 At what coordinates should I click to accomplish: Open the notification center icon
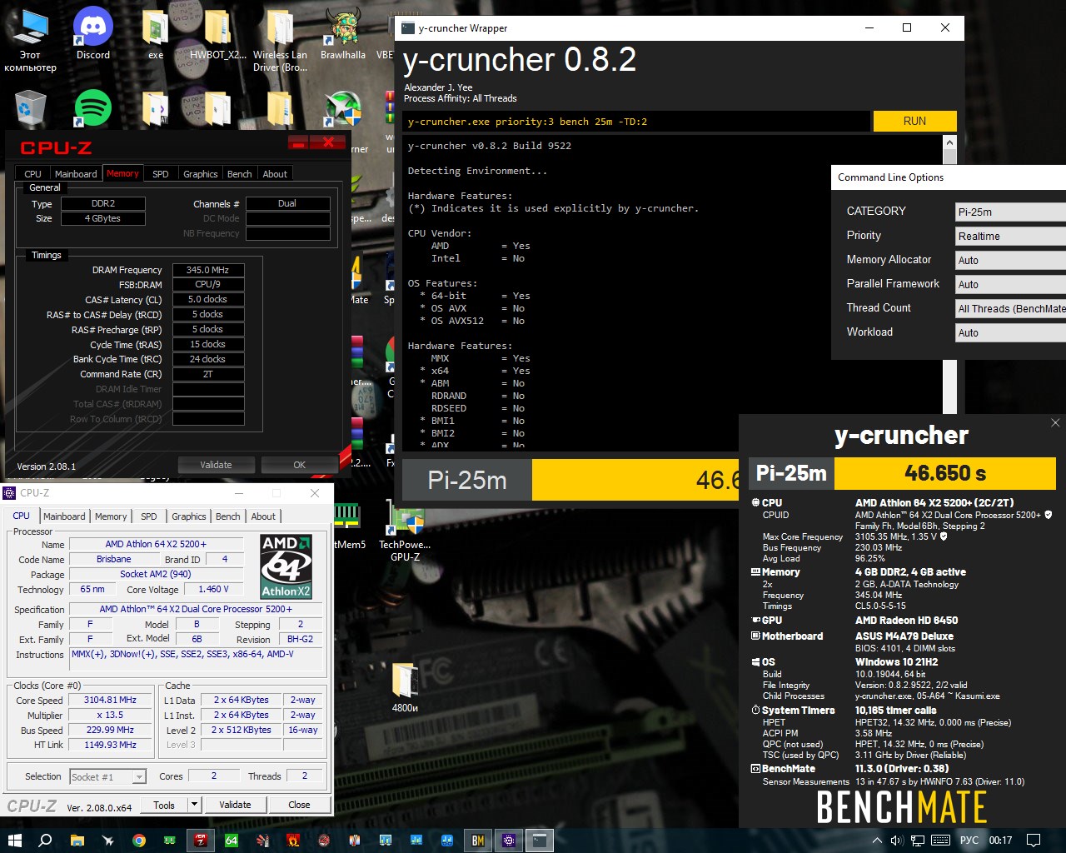1034,840
